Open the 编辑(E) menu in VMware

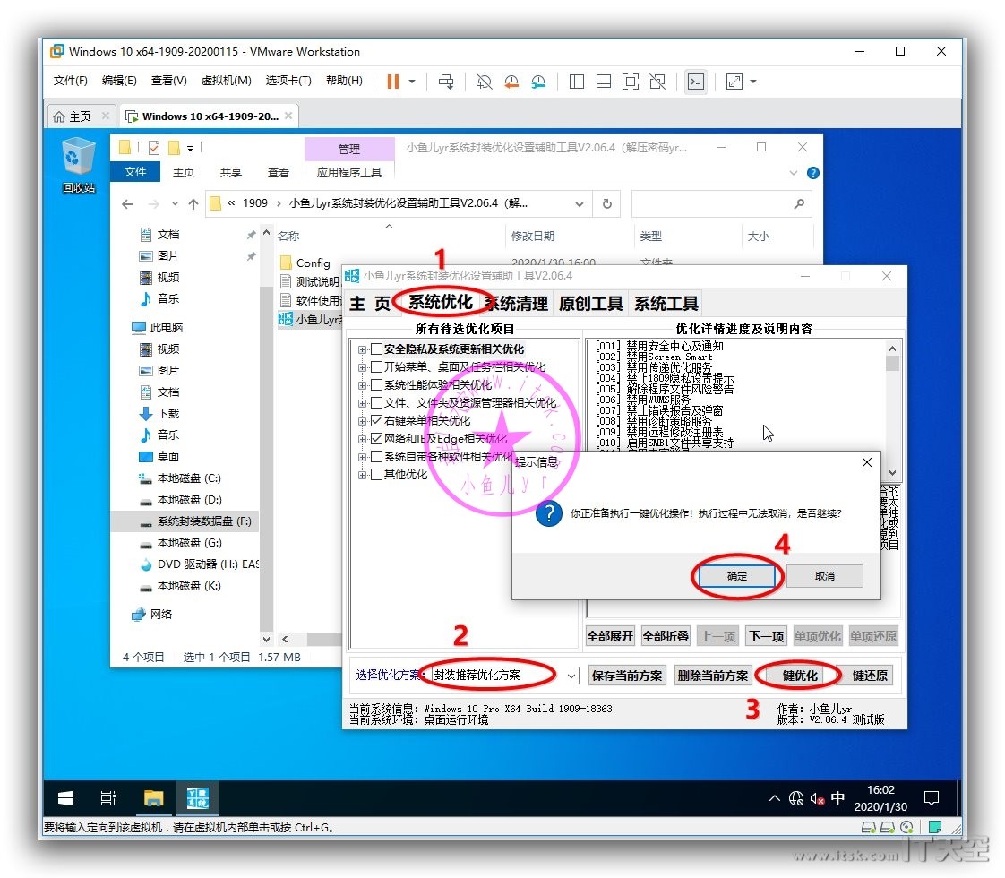coord(119,81)
